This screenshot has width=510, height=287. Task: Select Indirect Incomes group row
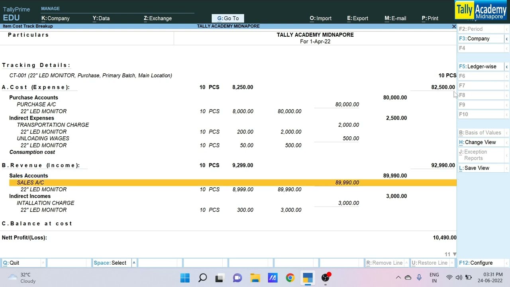pyautogui.click(x=233, y=196)
